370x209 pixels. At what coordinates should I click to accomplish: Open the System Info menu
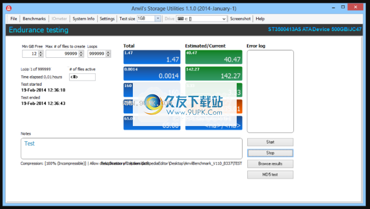[84, 19]
